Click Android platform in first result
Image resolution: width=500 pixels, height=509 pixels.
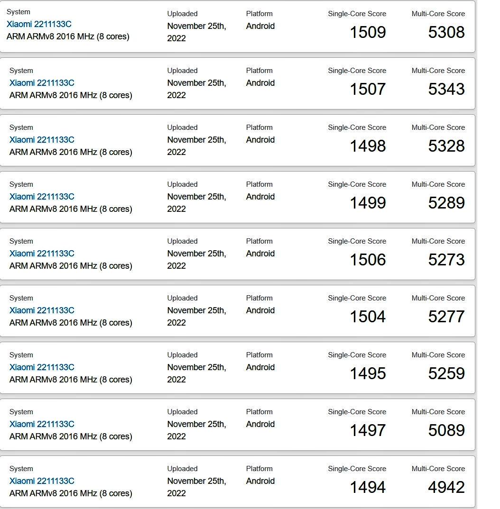coord(260,26)
